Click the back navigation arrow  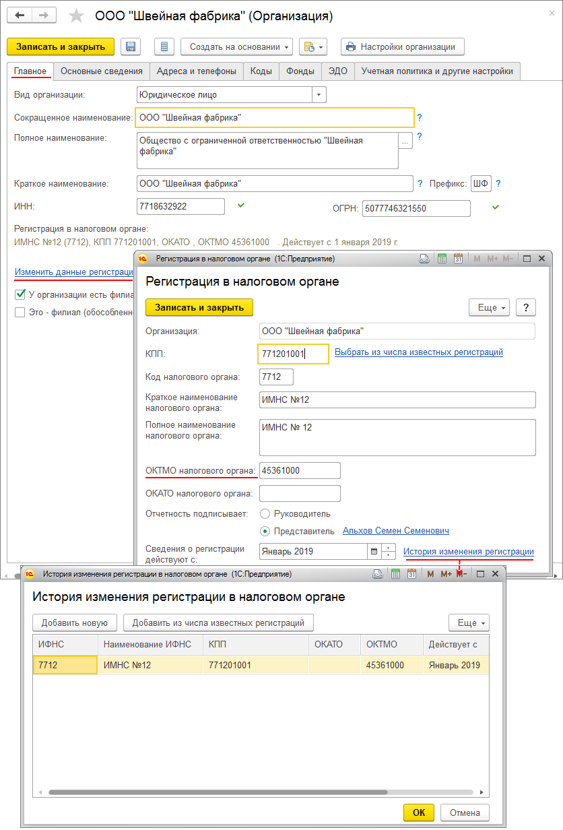(21, 15)
